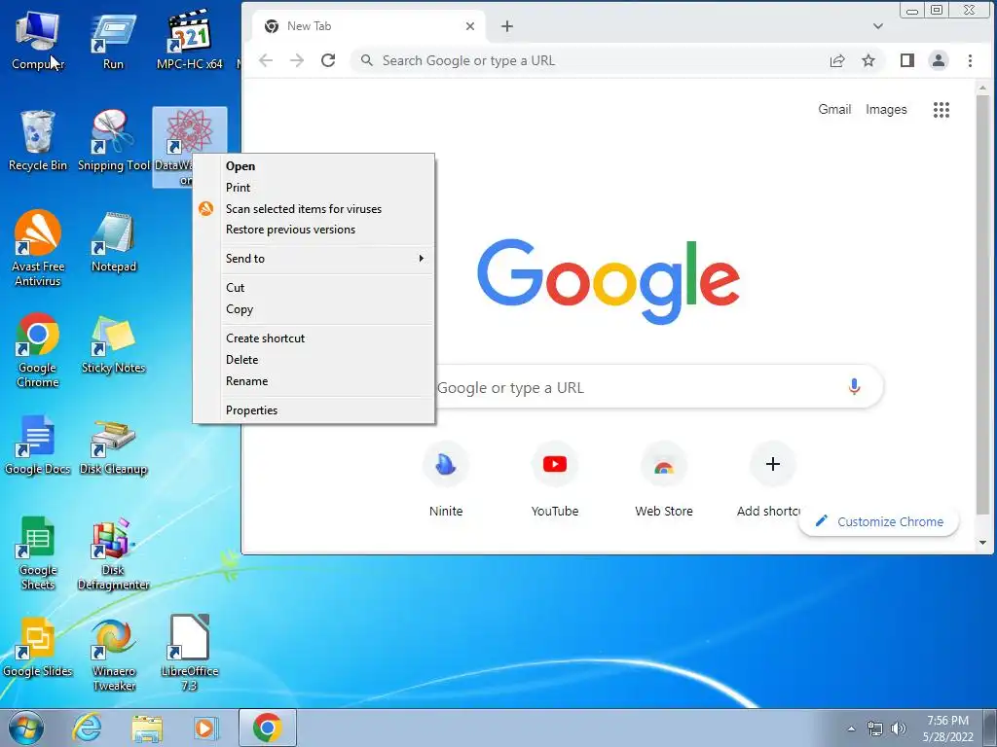Viewport: 997px width, 747px height.
Task: Click the scrollbar down arrow in Chrome
Action: click(983, 543)
